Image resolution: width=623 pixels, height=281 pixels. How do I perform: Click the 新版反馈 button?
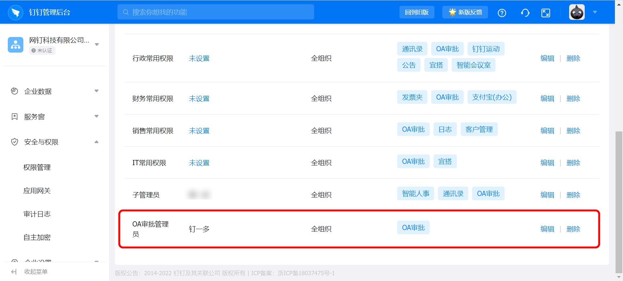(465, 12)
